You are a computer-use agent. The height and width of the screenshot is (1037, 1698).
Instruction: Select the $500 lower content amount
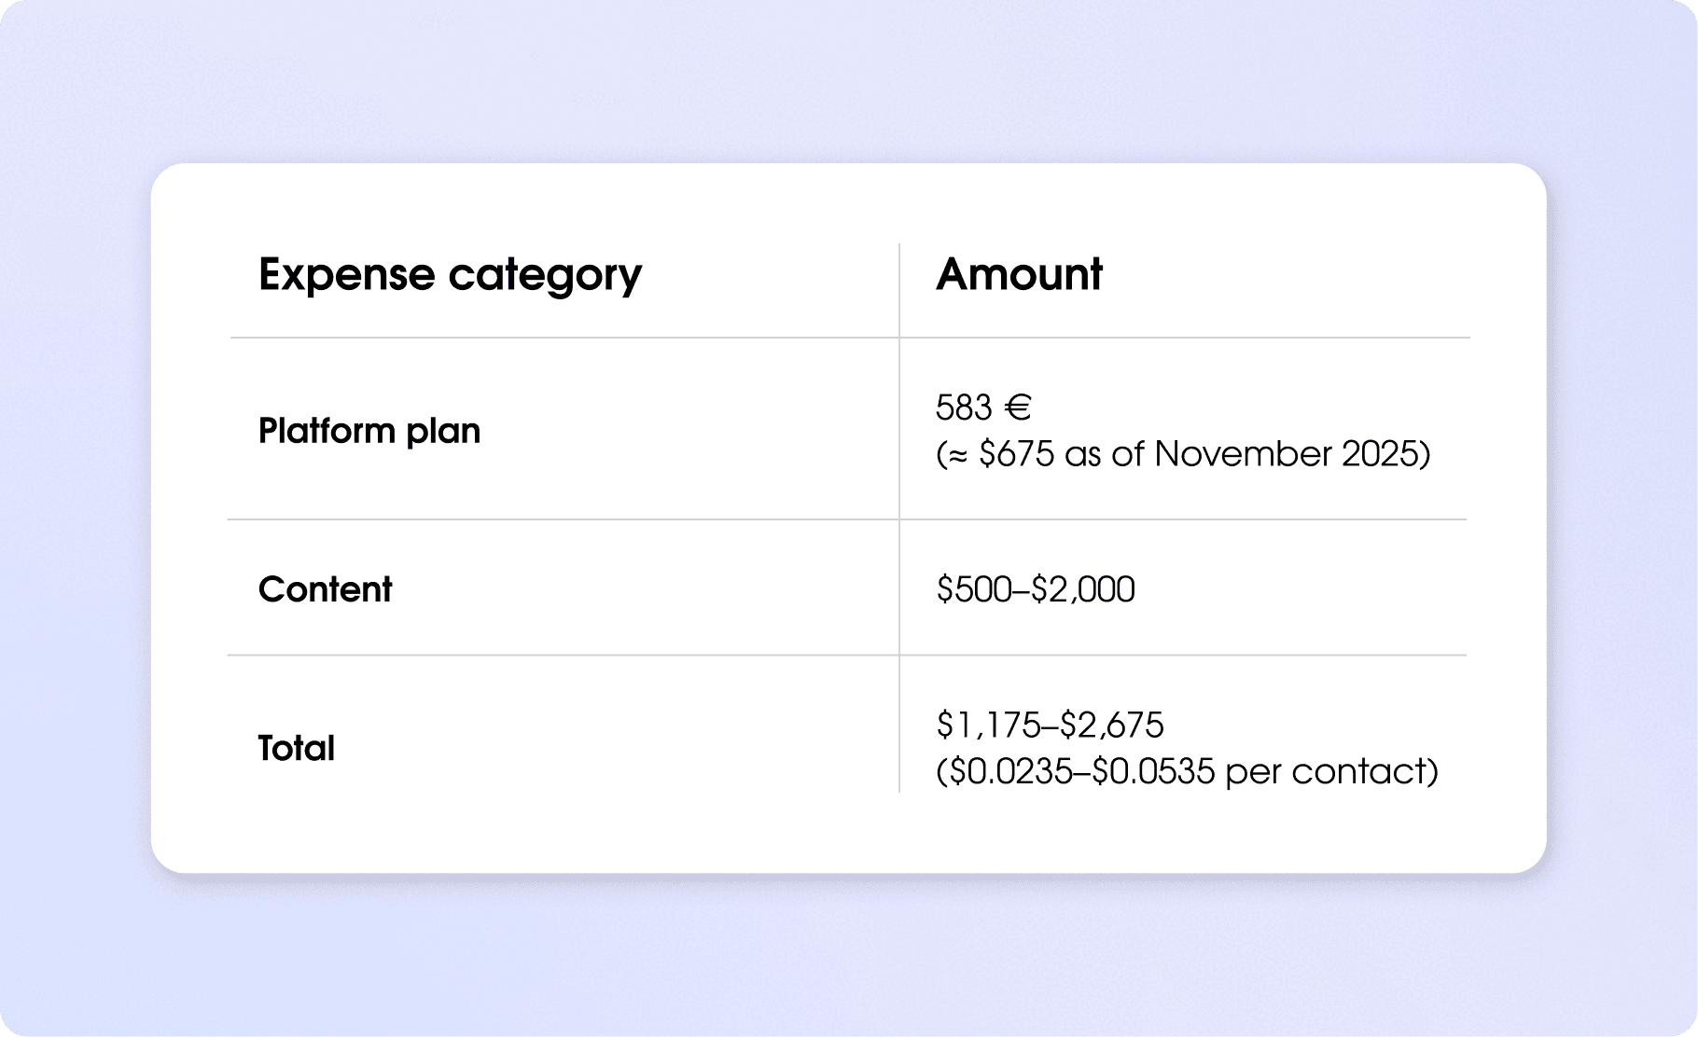974,589
